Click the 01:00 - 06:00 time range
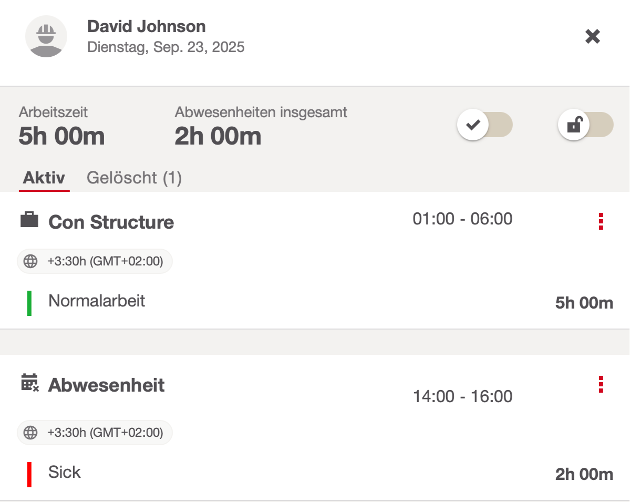Image resolution: width=630 pixels, height=502 pixels. pos(462,219)
